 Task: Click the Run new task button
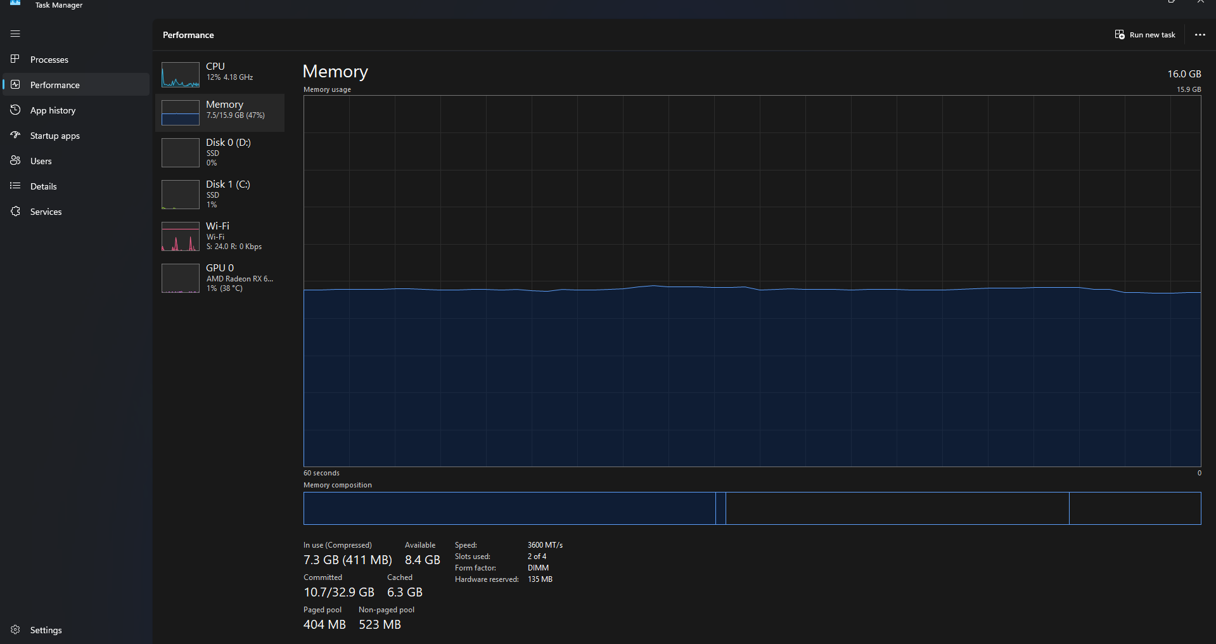click(x=1145, y=35)
